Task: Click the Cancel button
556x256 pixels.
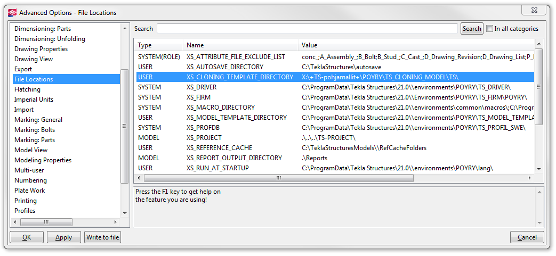Action: 527,237
